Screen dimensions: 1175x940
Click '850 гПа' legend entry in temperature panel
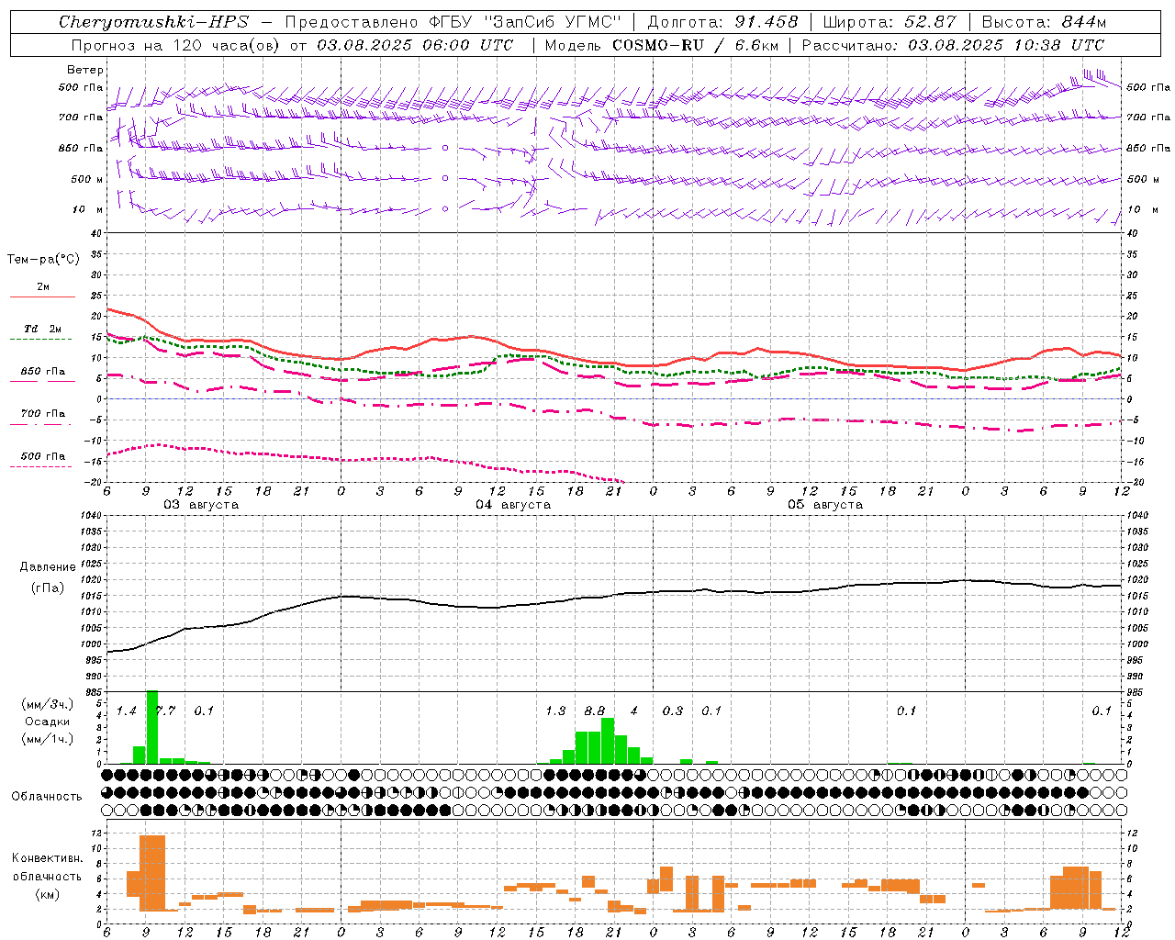(x=42, y=372)
